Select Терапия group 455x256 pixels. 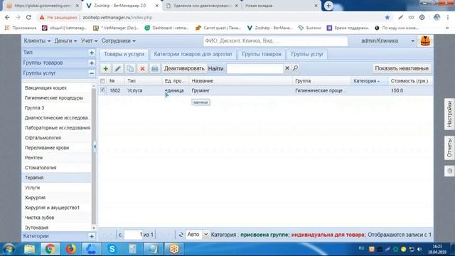57,178
